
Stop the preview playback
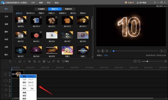pyautogui.click(x=111, y=51)
